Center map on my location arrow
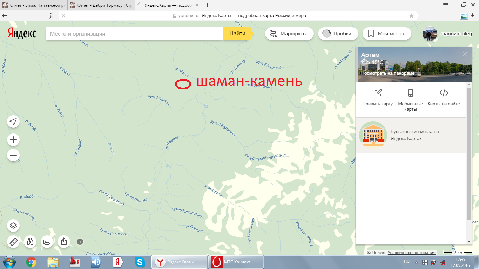Screen dimensions: 479x269 pyautogui.click(x=13, y=122)
